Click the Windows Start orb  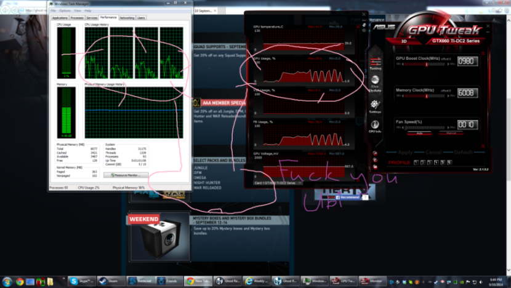(7, 281)
